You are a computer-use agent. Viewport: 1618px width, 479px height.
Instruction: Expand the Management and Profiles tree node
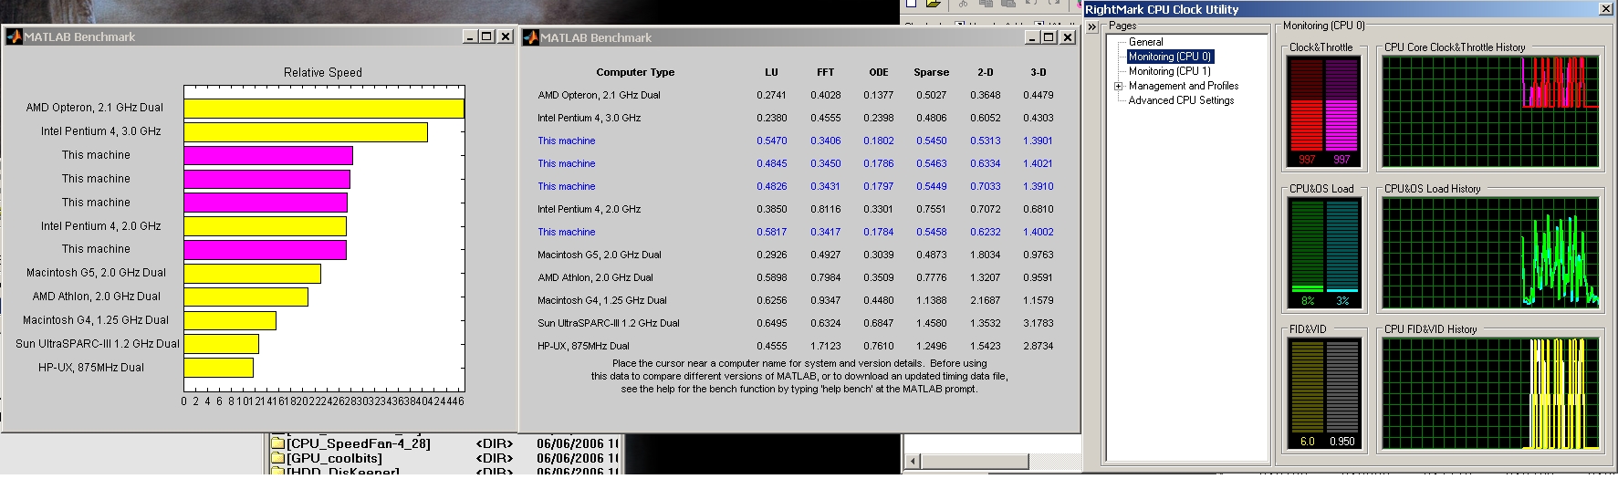[1118, 86]
